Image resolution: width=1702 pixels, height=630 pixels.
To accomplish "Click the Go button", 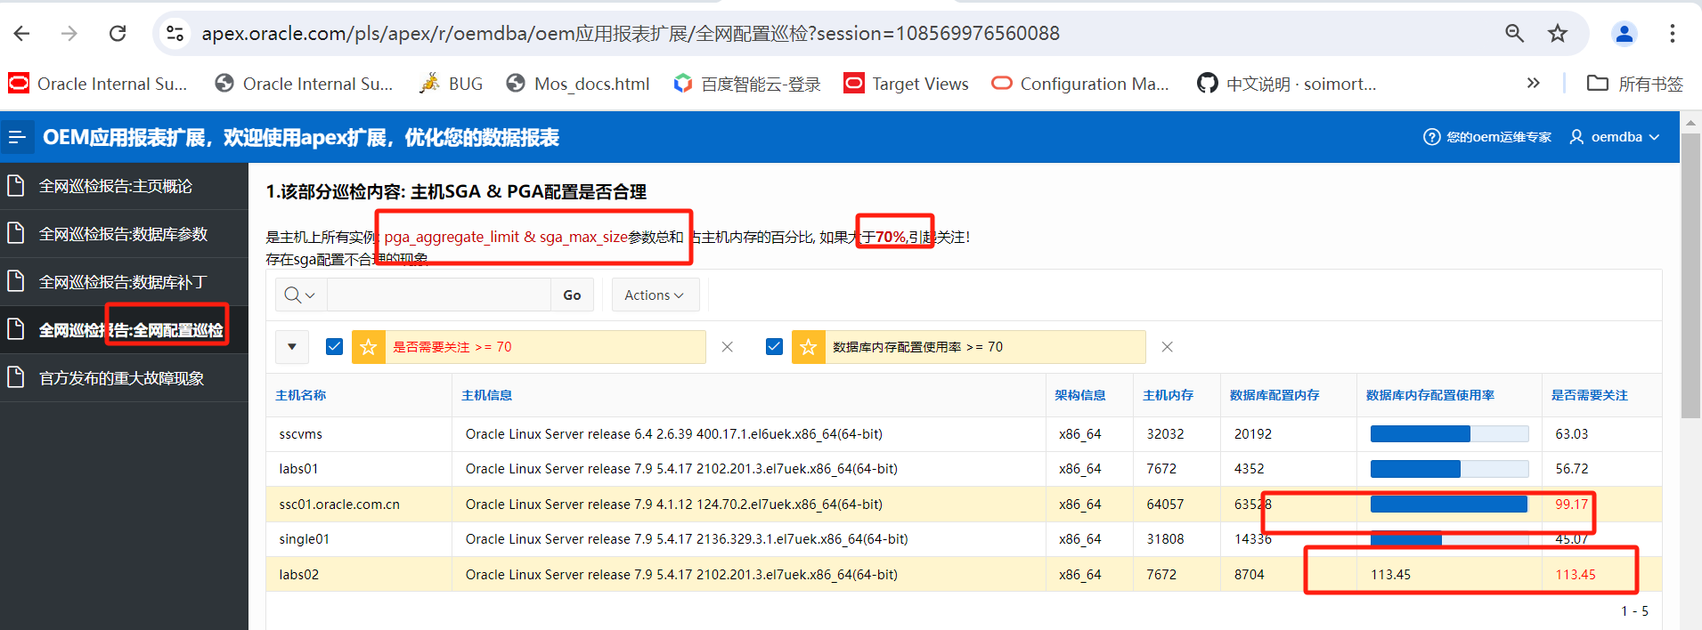I will click(572, 295).
